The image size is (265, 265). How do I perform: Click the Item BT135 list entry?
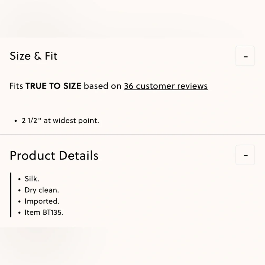pyautogui.click(x=44, y=213)
